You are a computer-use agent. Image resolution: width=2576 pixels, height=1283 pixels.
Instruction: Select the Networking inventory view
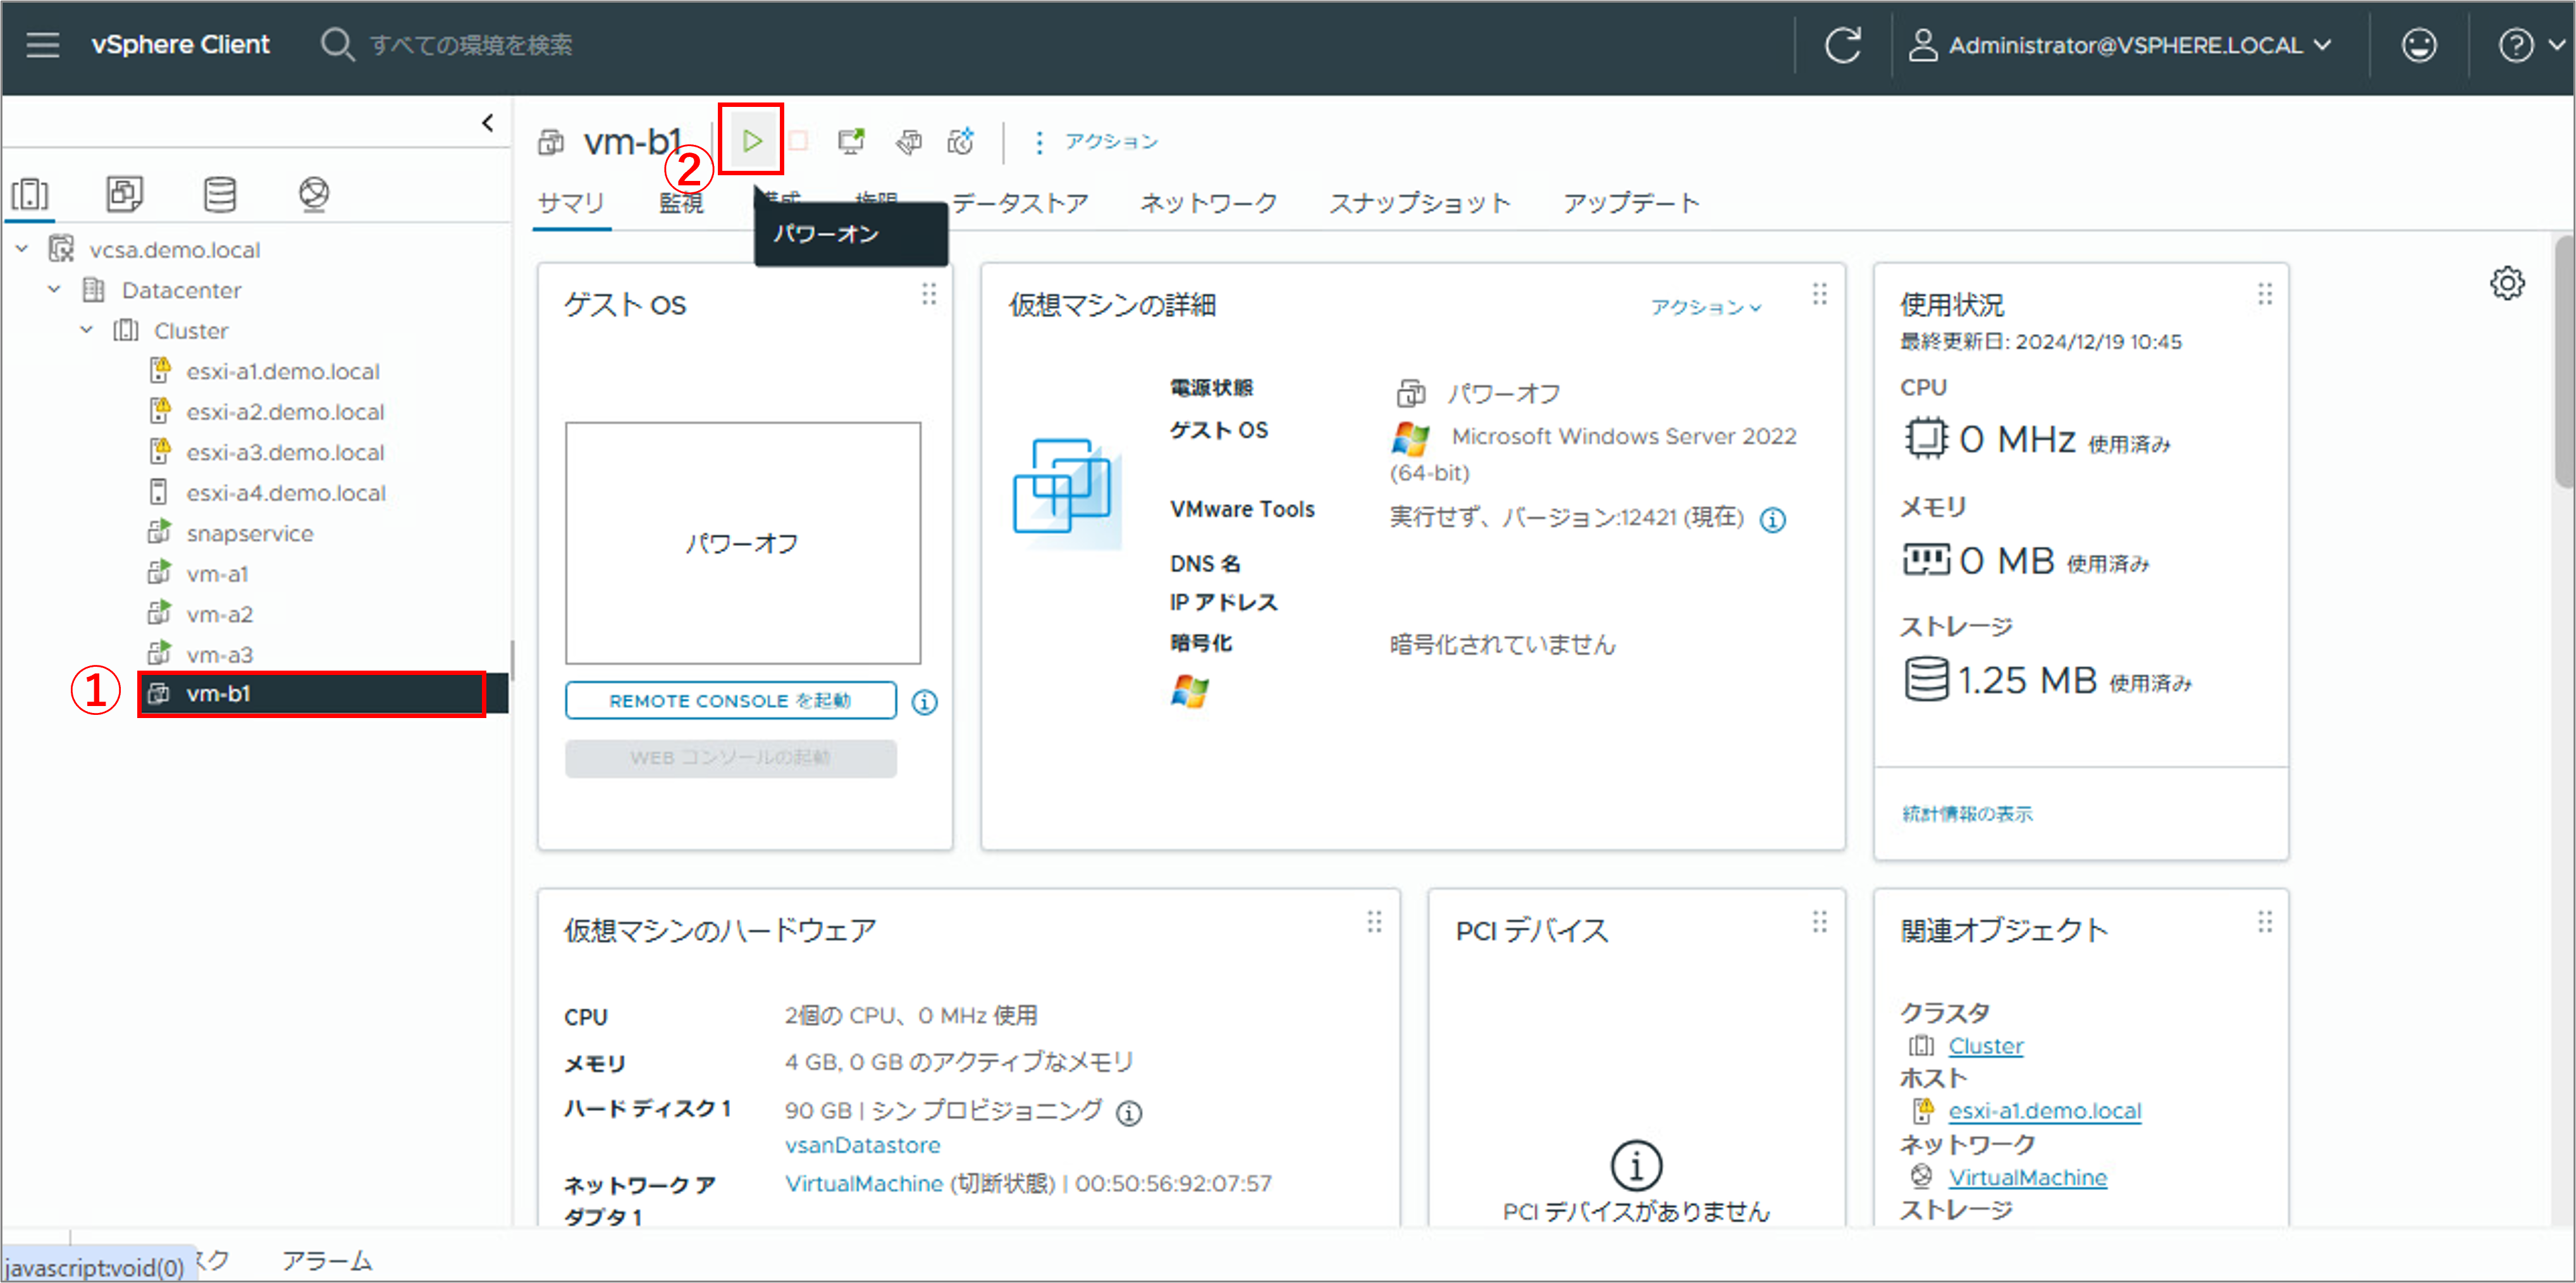[x=314, y=193]
